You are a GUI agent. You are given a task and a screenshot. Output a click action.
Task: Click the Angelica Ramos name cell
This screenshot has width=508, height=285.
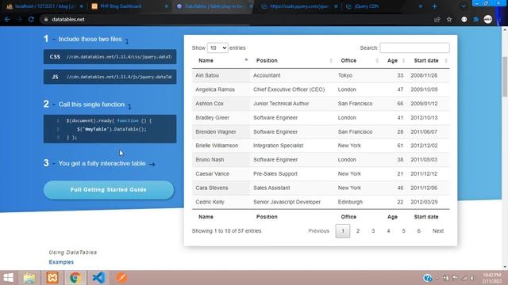pyautogui.click(x=221, y=89)
